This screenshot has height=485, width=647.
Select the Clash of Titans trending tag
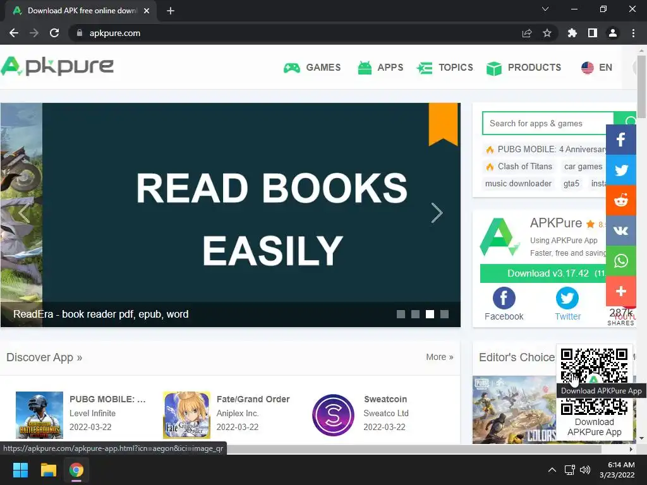(x=519, y=167)
